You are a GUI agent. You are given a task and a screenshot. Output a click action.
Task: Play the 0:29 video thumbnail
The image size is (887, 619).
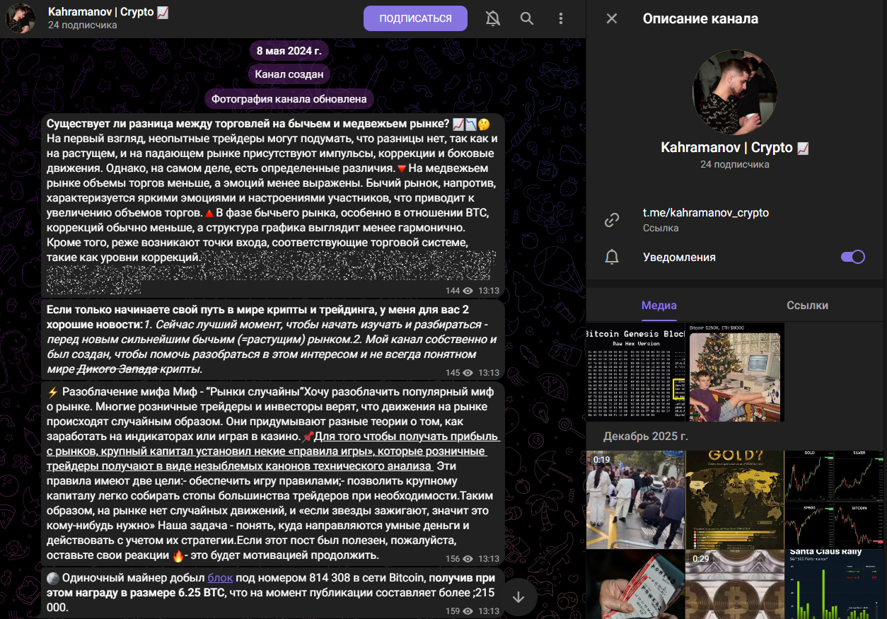click(x=735, y=584)
